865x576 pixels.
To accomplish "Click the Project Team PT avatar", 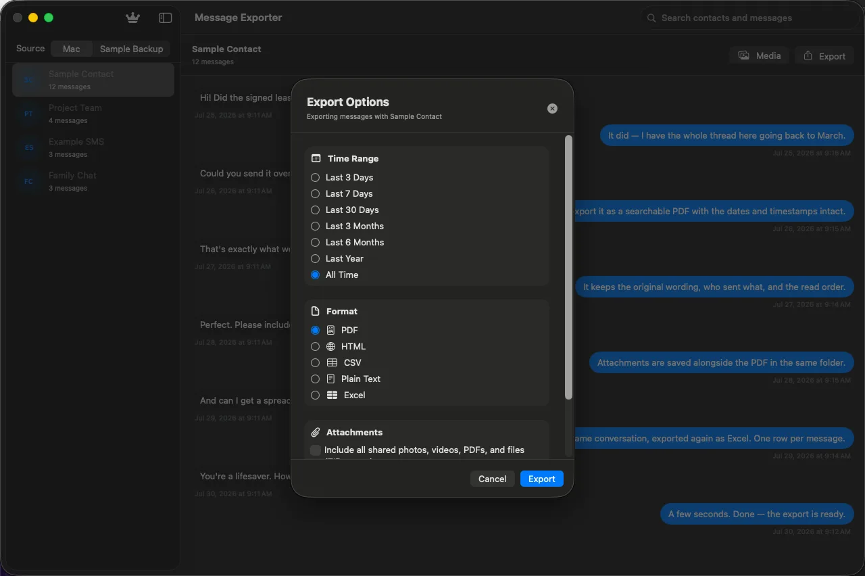I will click(28, 114).
